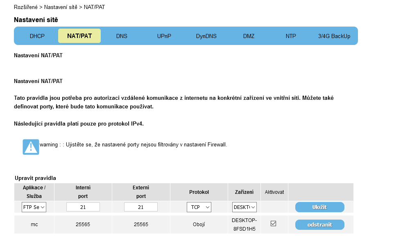Open the Aplikace/Služba FTP dropdown
The height and width of the screenshot is (247, 403).
[34, 207]
